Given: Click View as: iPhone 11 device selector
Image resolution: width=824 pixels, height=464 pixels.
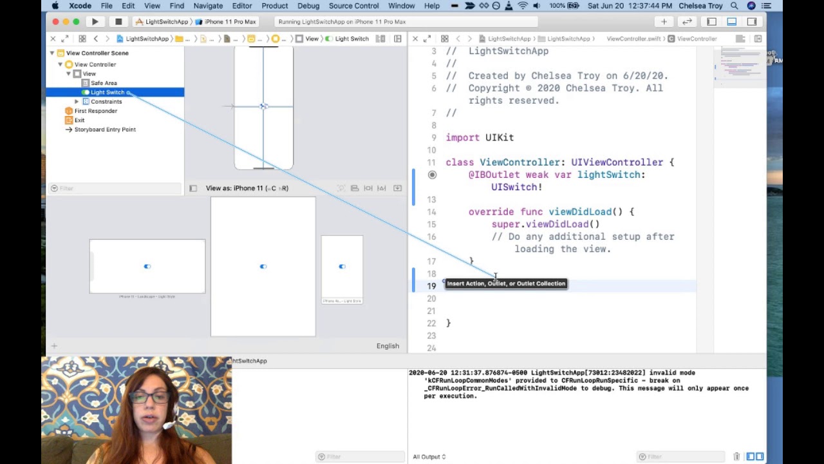Looking at the screenshot, I should click(247, 188).
